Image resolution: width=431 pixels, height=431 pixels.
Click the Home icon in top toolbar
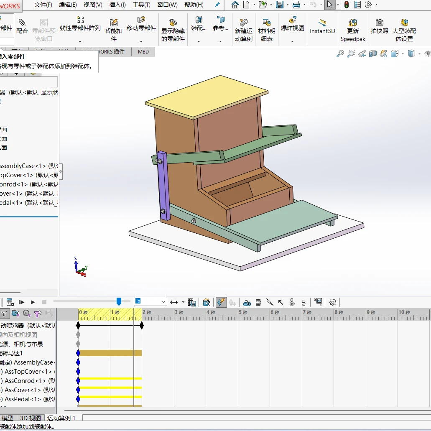(235, 5)
